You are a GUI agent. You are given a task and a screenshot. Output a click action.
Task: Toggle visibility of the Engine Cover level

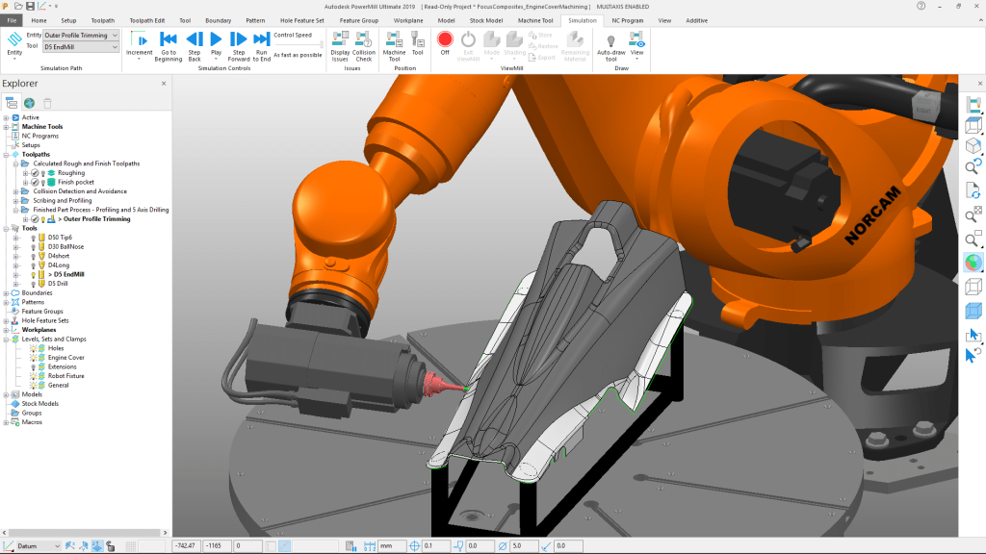pyautogui.click(x=33, y=358)
